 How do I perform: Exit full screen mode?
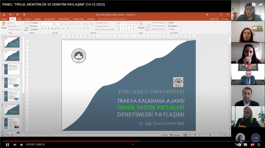tap(259, 145)
